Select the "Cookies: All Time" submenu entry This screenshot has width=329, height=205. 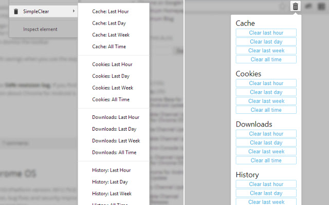pyautogui.click(x=111, y=99)
